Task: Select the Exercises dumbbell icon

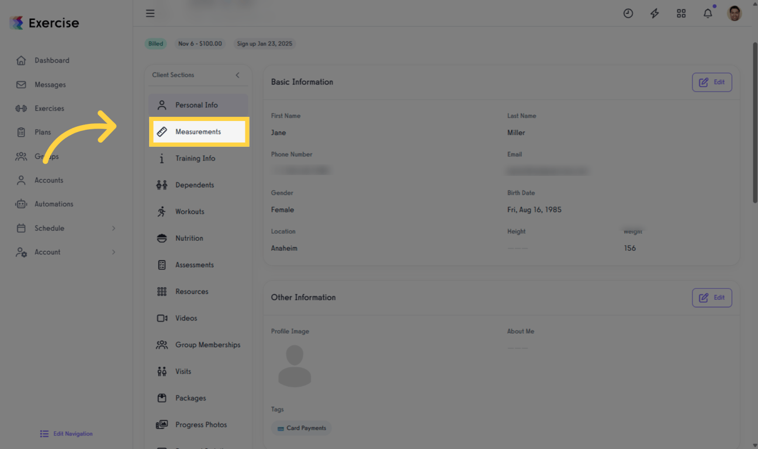Action: pyautogui.click(x=20, y=108)
